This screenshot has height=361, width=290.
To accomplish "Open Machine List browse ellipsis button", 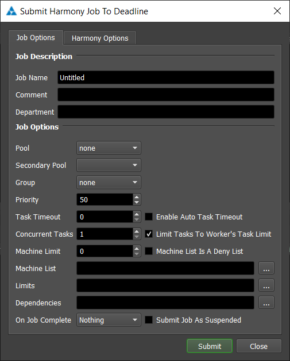I will point(266,268).
